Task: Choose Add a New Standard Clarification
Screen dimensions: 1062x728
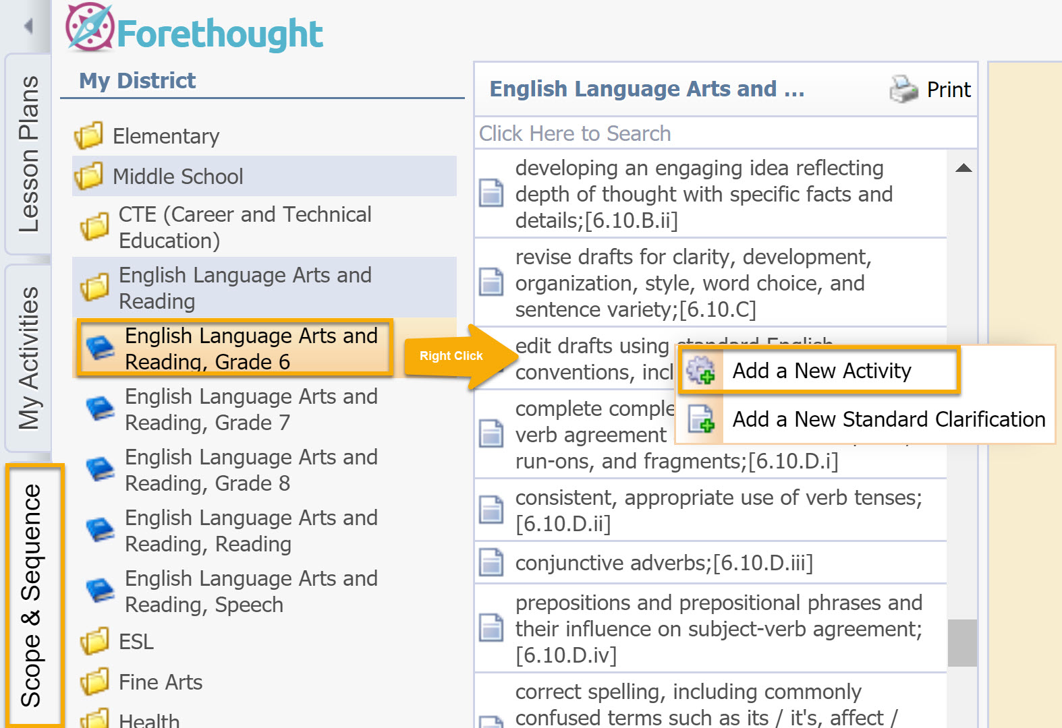Action: click(866, 419)
